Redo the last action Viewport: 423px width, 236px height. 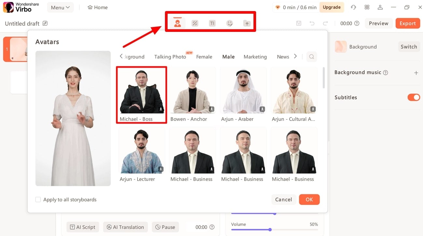(325, 23)
